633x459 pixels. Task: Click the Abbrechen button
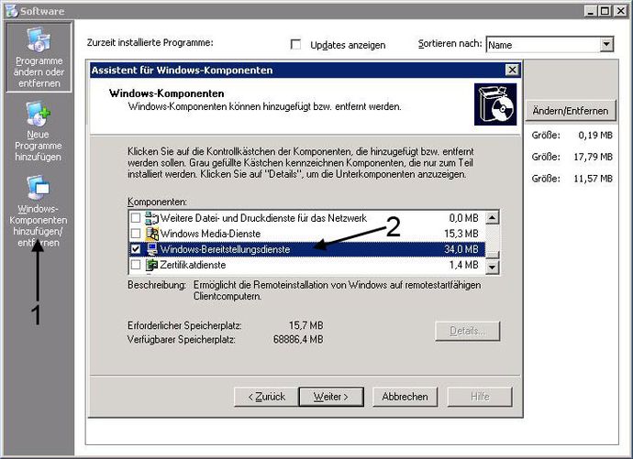click(x=405, y=397)
